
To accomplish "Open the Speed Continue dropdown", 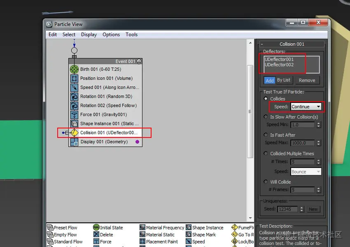I will point(306,107).
